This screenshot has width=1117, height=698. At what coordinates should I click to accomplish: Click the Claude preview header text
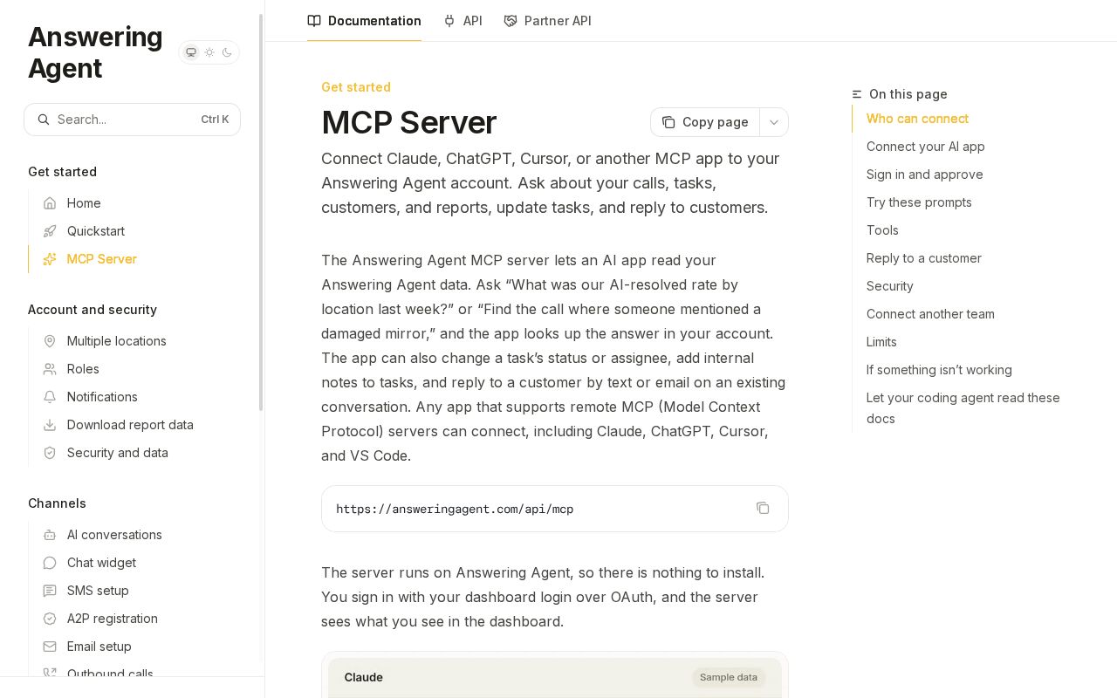pos(363,677)
